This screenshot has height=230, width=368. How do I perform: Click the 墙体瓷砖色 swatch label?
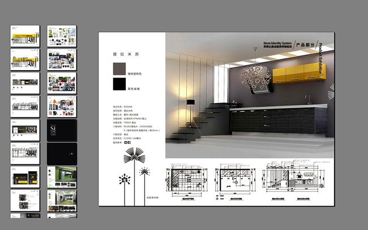tap(135, 74)
